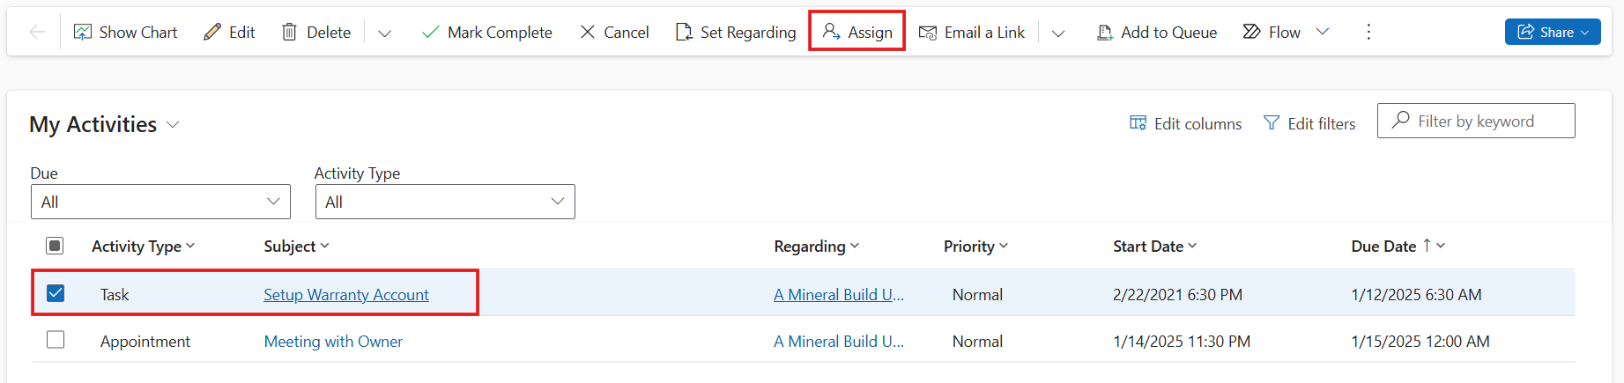Uncheck the Setup Warranty Account task row
This screenshot has width=1624, height=383.
[56, 293]
